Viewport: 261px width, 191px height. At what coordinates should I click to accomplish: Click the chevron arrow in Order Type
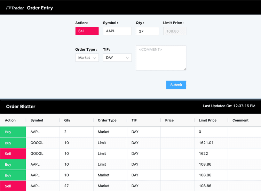[x=94, y=58]
